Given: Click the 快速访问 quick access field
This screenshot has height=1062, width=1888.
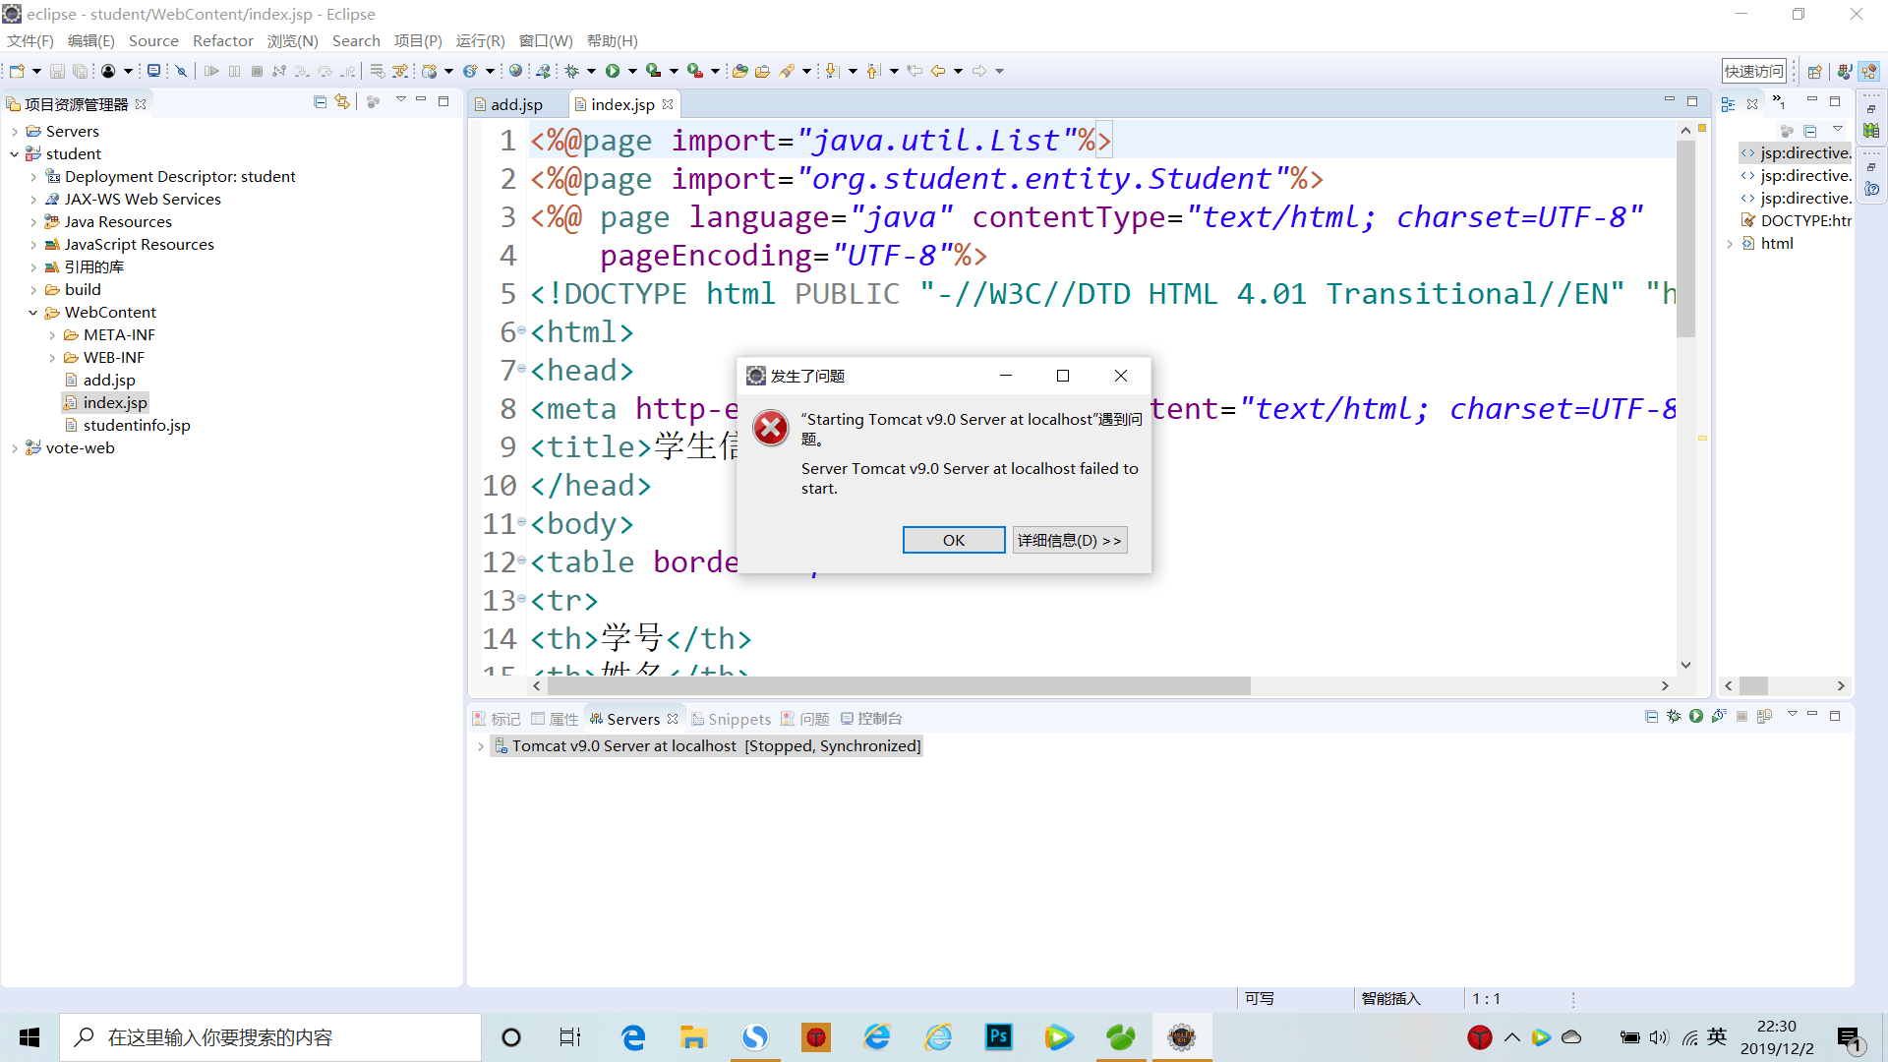Looking at the screenshot, I should [x=1754, y=71].
